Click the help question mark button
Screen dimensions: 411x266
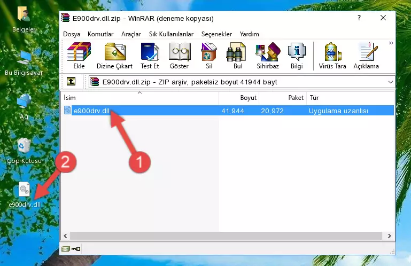(x=359, y=18)
